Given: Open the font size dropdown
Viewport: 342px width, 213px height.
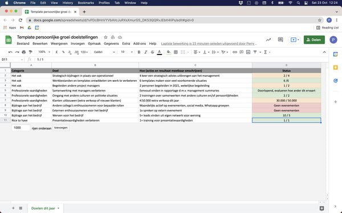Looking at the screenshot, I should (x=127, y=52).
